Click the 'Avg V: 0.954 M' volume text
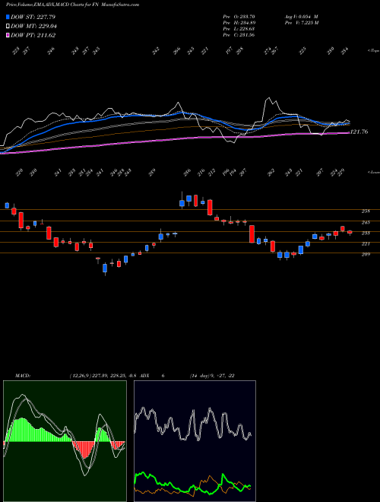 [300, 17]
